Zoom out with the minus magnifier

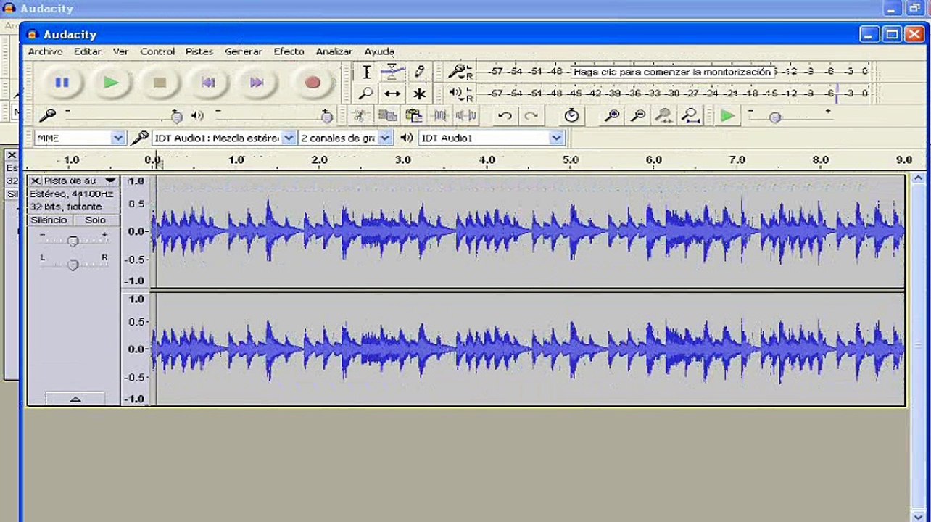pyautogui.click(x=638, y=115)
